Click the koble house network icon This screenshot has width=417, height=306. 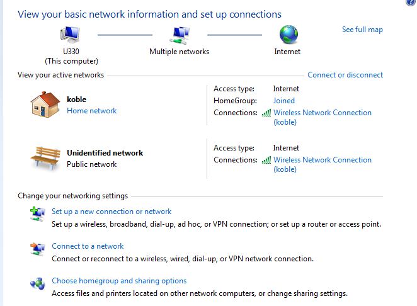point(45,105)
